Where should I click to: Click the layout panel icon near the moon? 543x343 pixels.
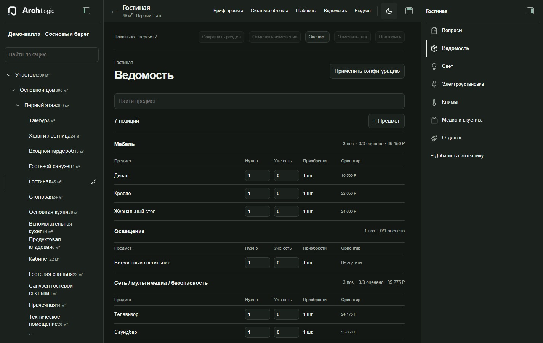click(409, 11)
